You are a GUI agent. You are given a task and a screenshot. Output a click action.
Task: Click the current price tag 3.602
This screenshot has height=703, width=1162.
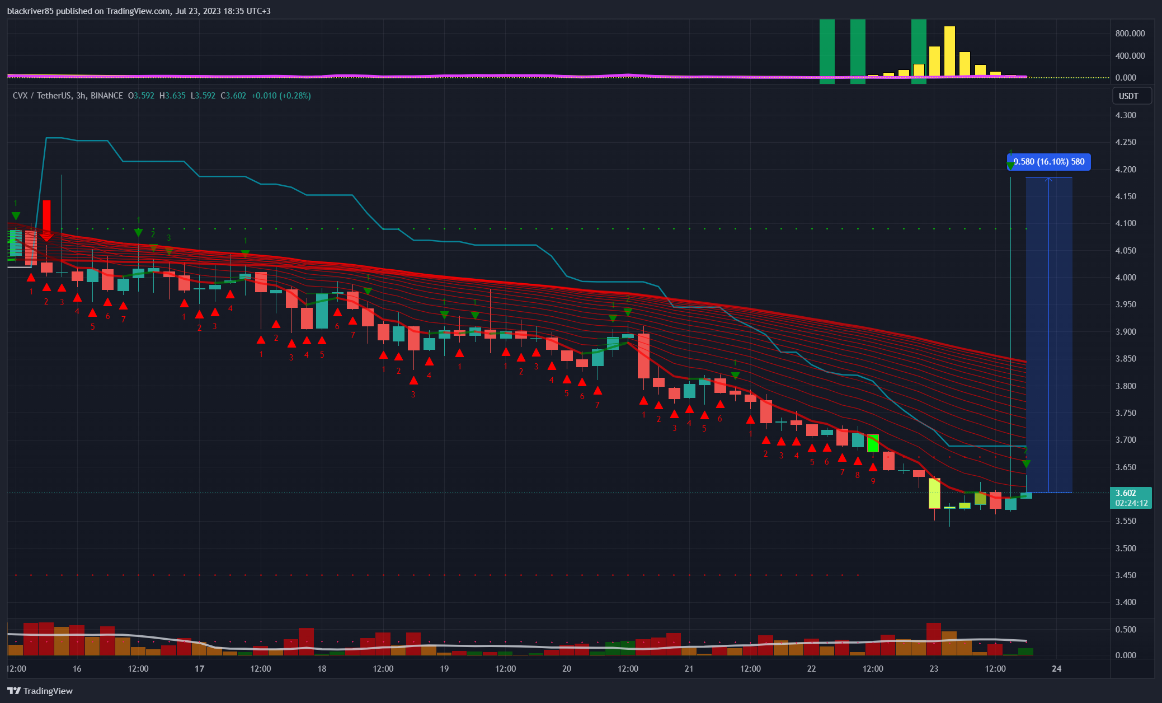1126,493
